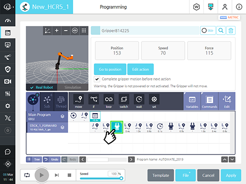Adjust the playback Speed slider handle
Image resolution: width=246 pixels, height=184 pixels.
121,178
